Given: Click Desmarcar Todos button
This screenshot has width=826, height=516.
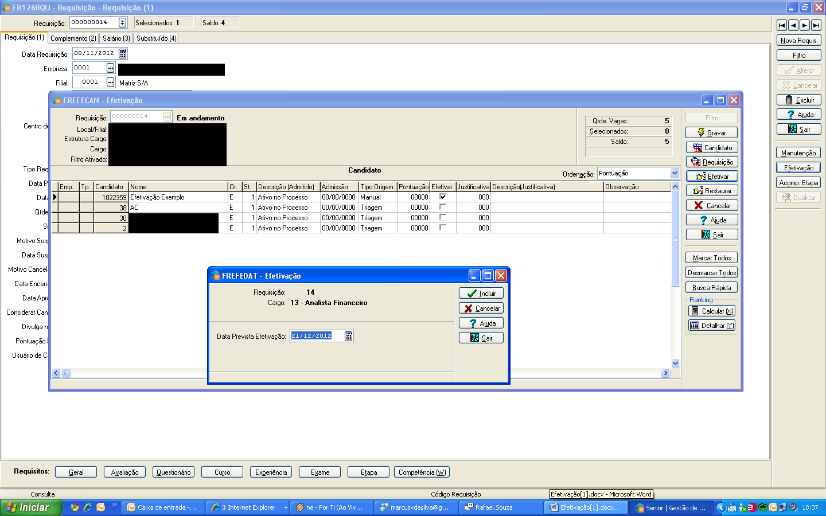Looking at the screenshot, I should tap(712, 272).
